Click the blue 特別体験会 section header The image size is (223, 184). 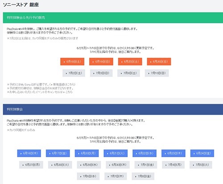coord(113,109)
